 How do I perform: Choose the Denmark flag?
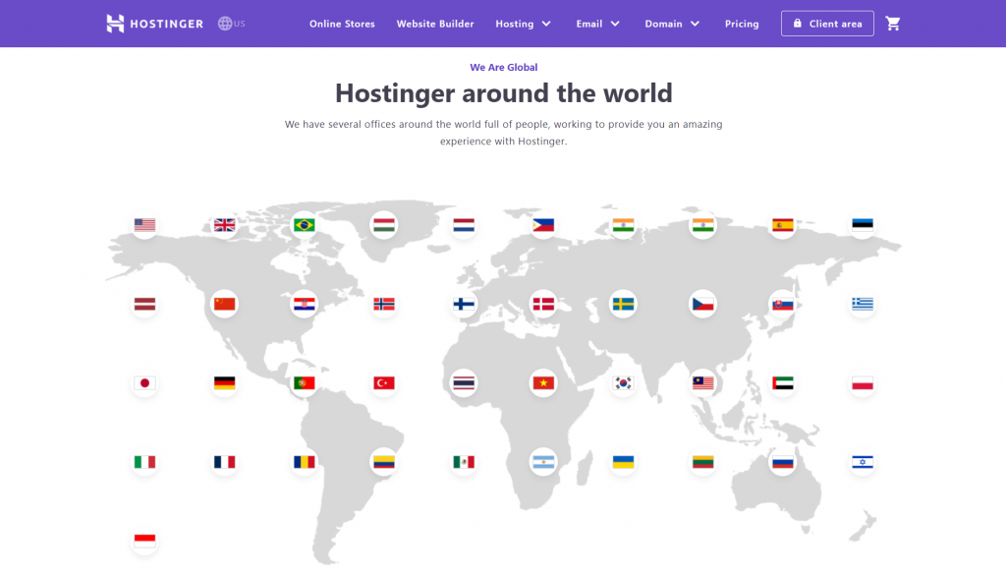(543, 304)
